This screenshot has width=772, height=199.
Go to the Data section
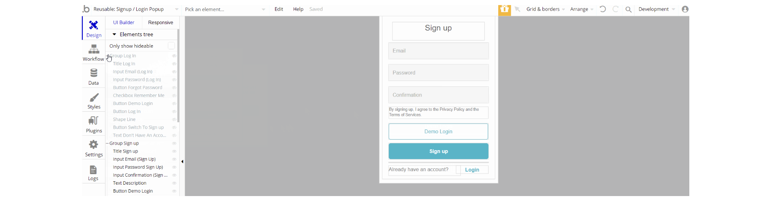(x=94, y=77)
